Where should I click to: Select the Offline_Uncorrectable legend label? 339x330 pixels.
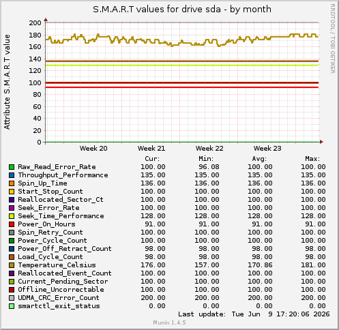[x=61, y=290]
